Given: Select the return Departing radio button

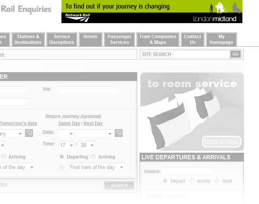Looking at the screenshot, I should pos(62,157).
